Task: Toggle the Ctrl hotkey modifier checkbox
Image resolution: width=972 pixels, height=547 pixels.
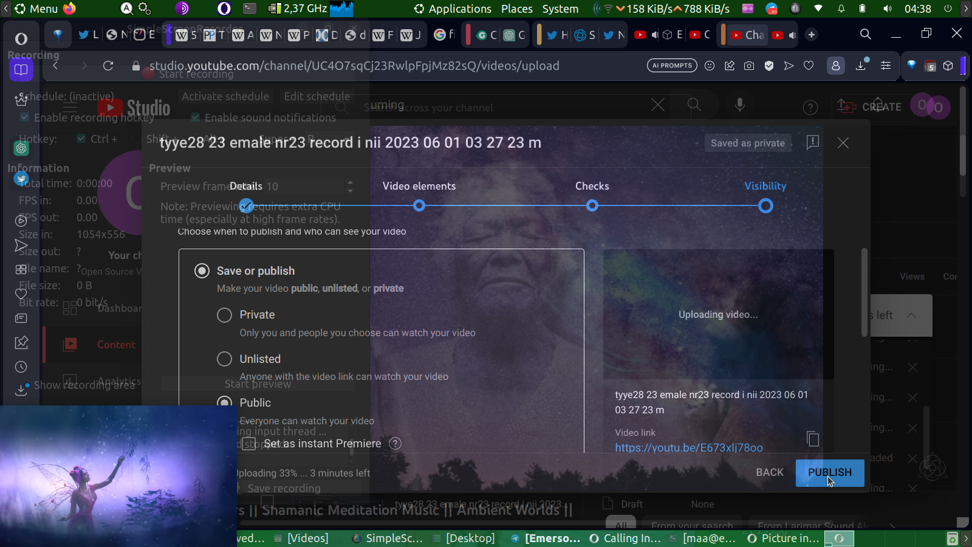Action: tap(81, 139)
